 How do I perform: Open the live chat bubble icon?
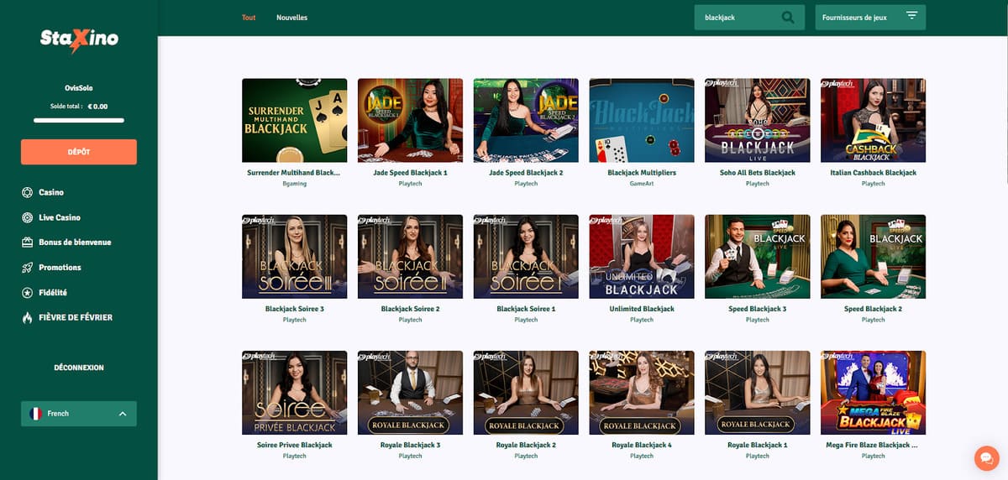point(985,457)
